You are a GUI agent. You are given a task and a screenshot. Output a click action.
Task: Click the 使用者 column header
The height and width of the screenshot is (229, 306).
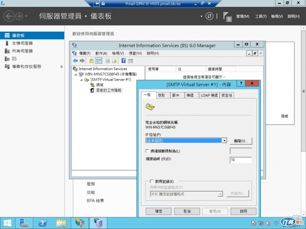[161, 69]
